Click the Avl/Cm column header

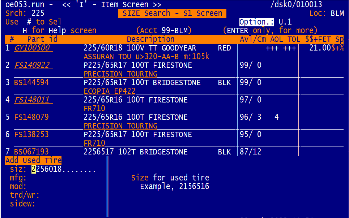click(253, 39)
